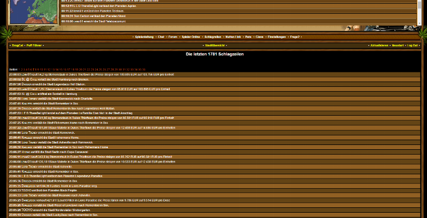Click the top news panel scrollbar
This screenshot has height=218, width=427.
click(x=419, y=12)
